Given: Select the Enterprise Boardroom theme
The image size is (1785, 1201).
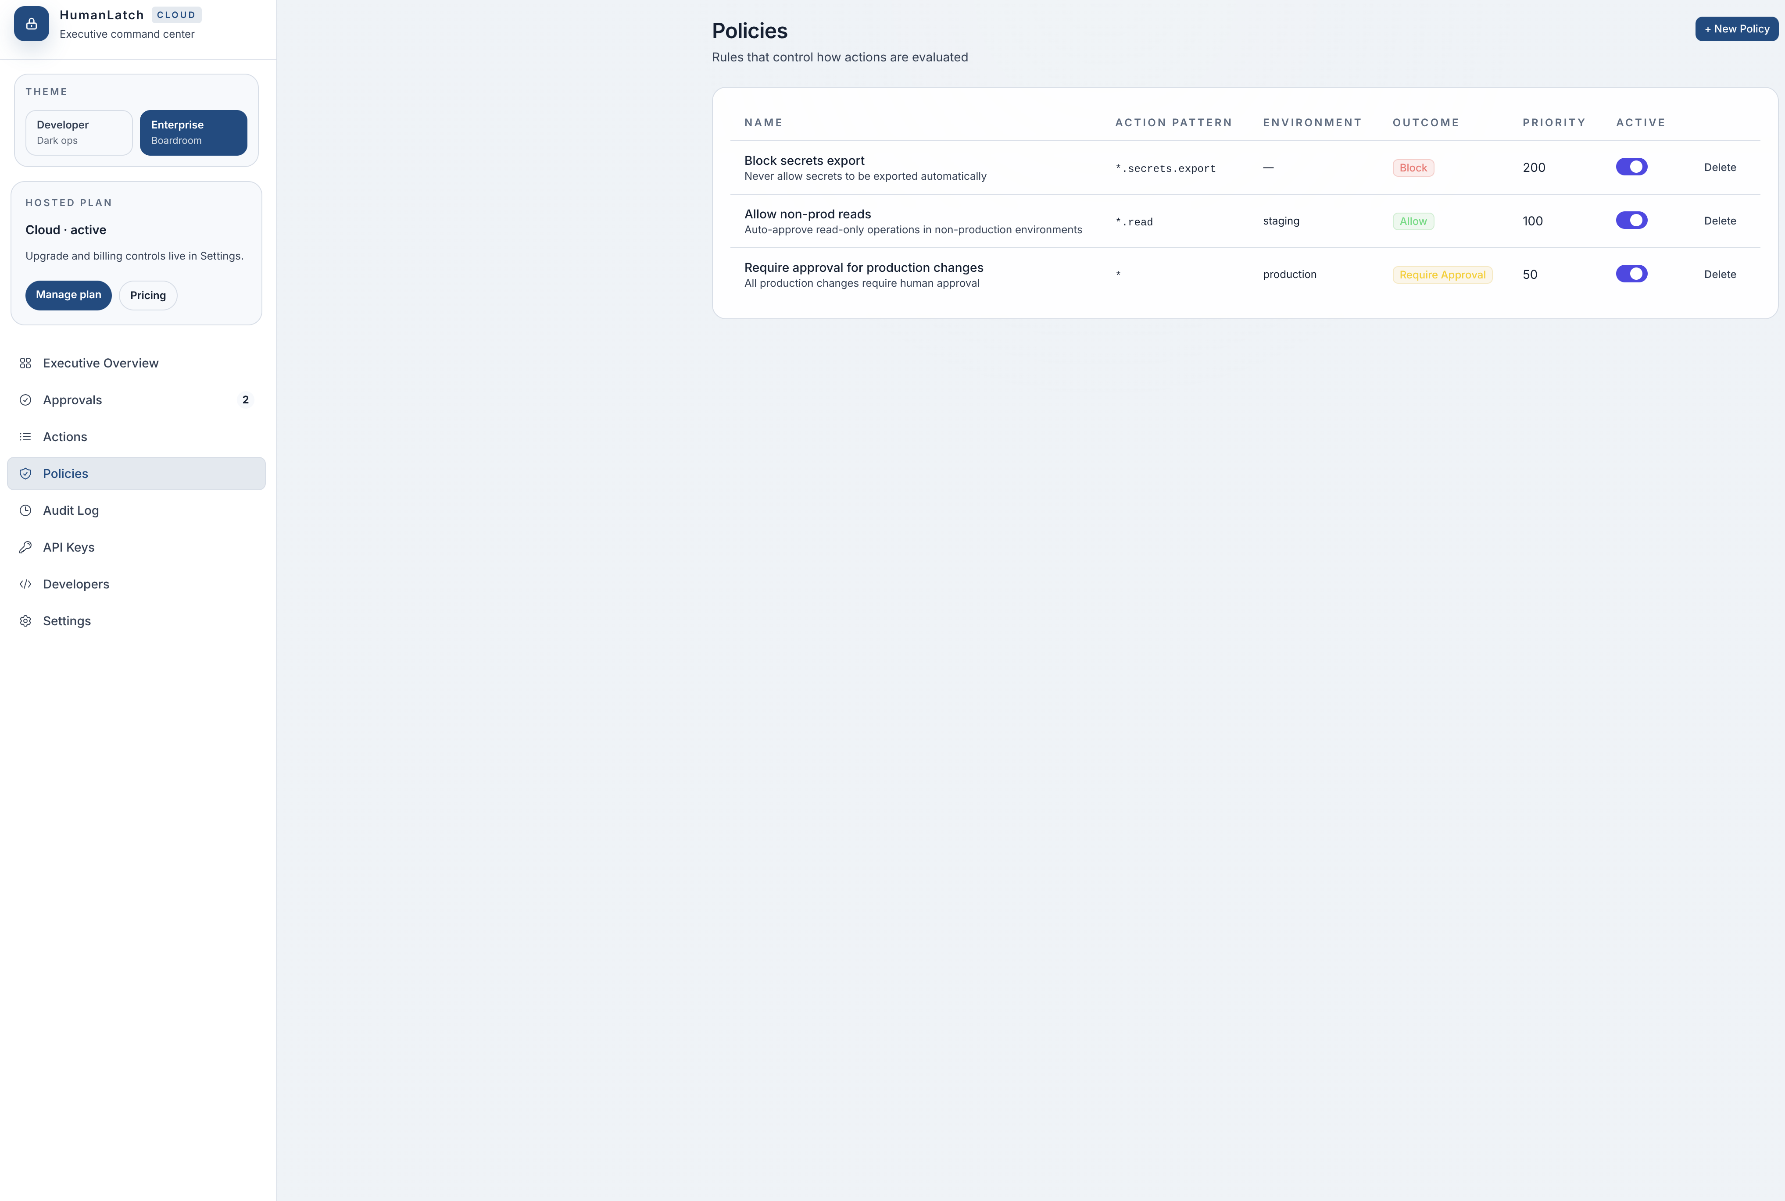Looking at the screenshot, I should click(193, 132).
